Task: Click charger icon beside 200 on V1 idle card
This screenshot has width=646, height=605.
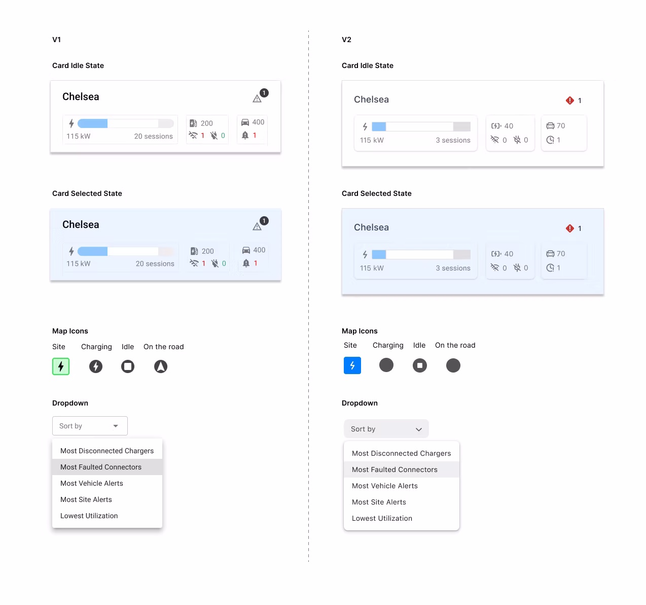Action: [193, 123]
